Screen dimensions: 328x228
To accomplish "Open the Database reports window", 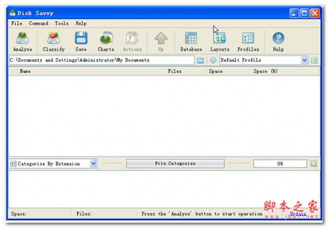I will (x=191, y=42).
